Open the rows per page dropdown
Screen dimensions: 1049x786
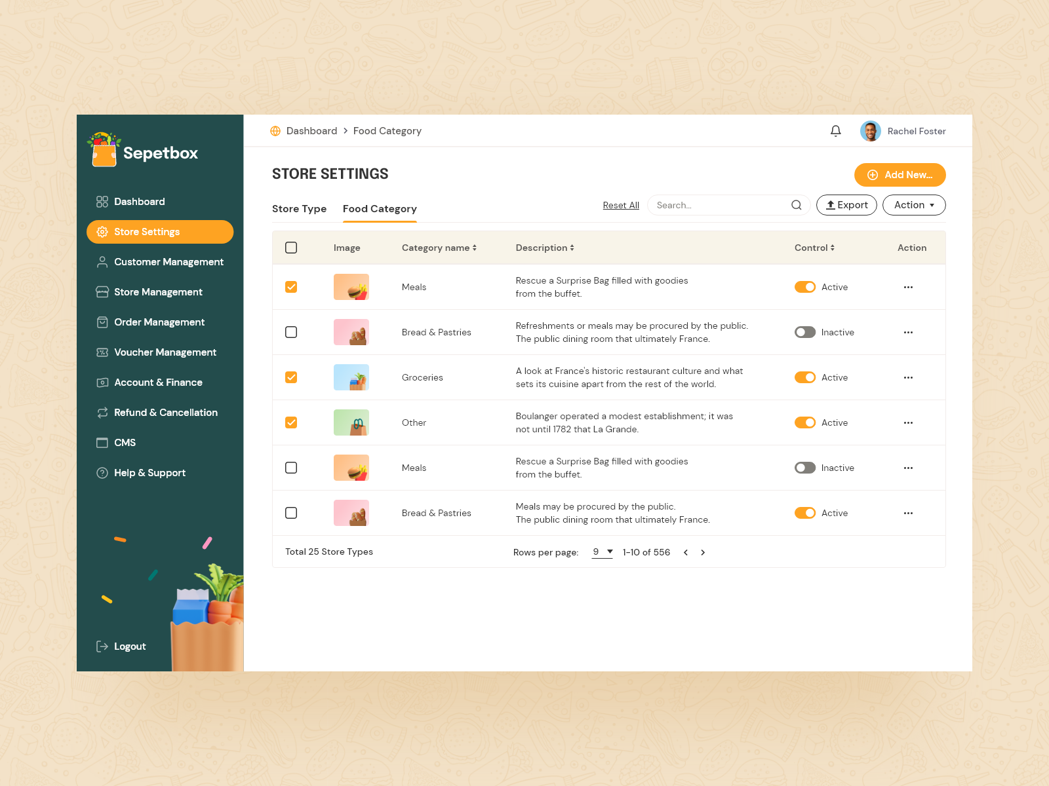click(x=603, y=552)
